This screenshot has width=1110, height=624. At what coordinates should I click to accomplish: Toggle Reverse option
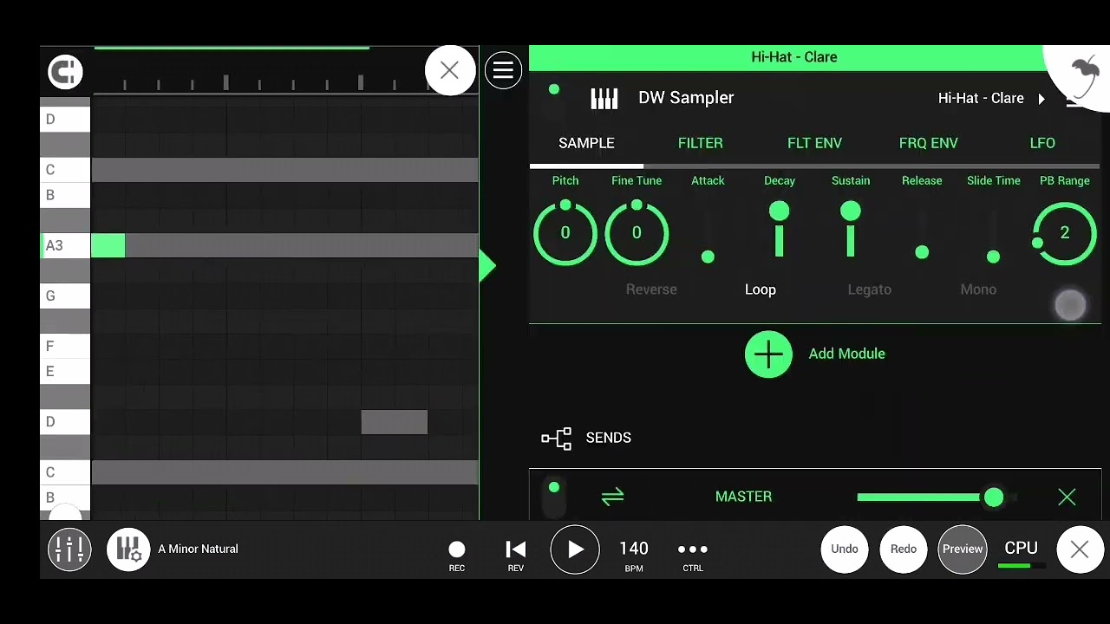tap(651, 289)
